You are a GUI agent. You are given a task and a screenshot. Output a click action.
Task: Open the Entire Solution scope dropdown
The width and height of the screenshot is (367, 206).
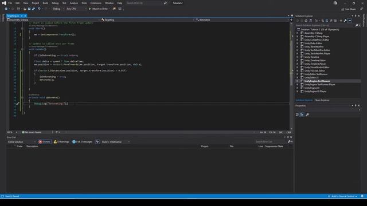coord(22,142)
